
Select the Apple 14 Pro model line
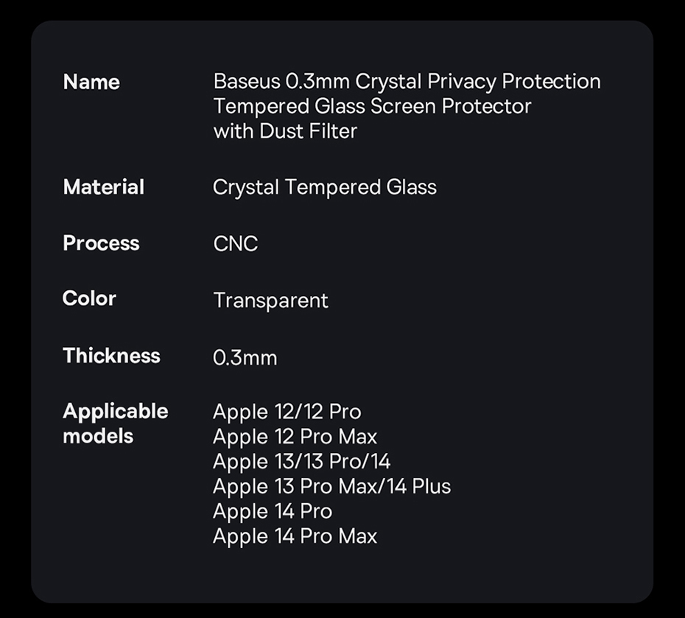[273, 511]
